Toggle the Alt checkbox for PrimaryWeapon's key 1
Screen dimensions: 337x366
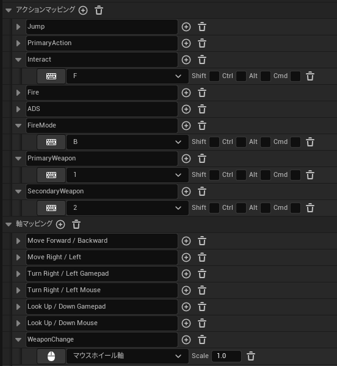[266, 175]
